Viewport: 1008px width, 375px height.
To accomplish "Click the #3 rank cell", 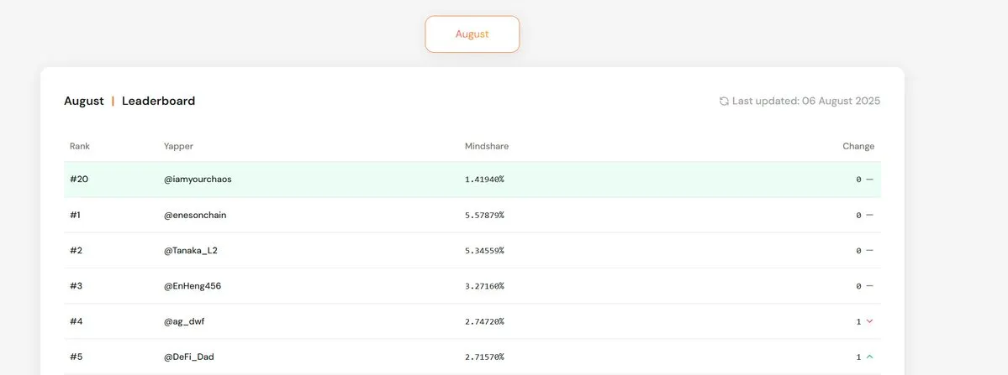I will tap(76, 286).
